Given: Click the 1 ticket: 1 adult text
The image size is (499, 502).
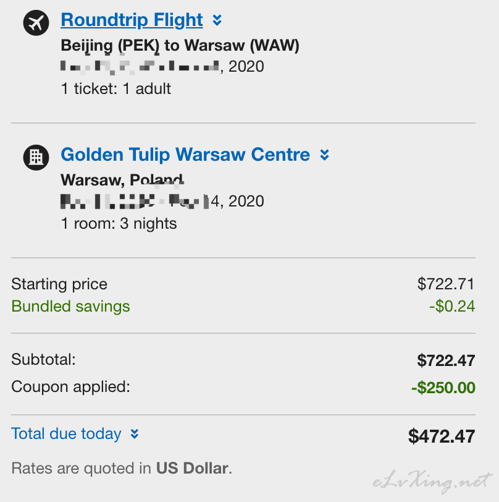Looking at the screenshot, I should pyautogui.click(x=115, y=88).
